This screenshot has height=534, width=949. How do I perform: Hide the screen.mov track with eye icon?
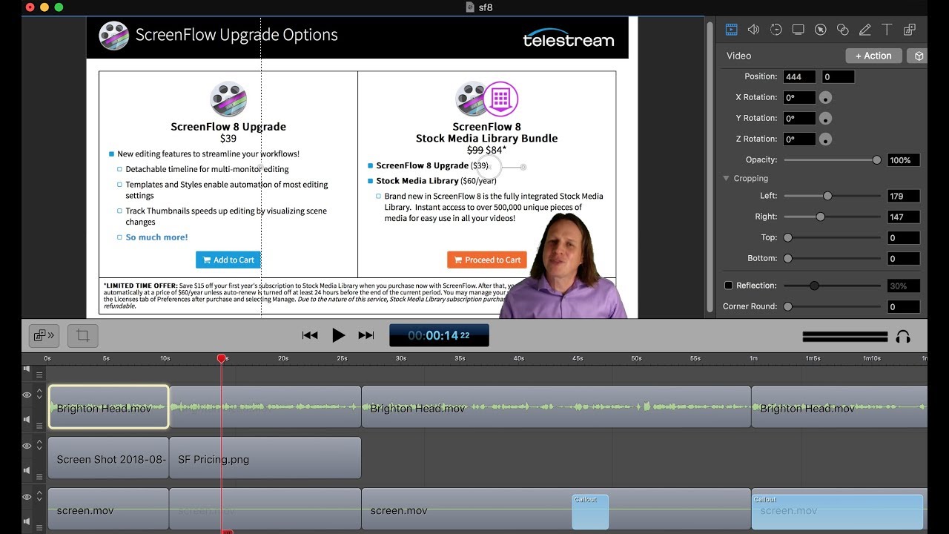coord(27,497)
